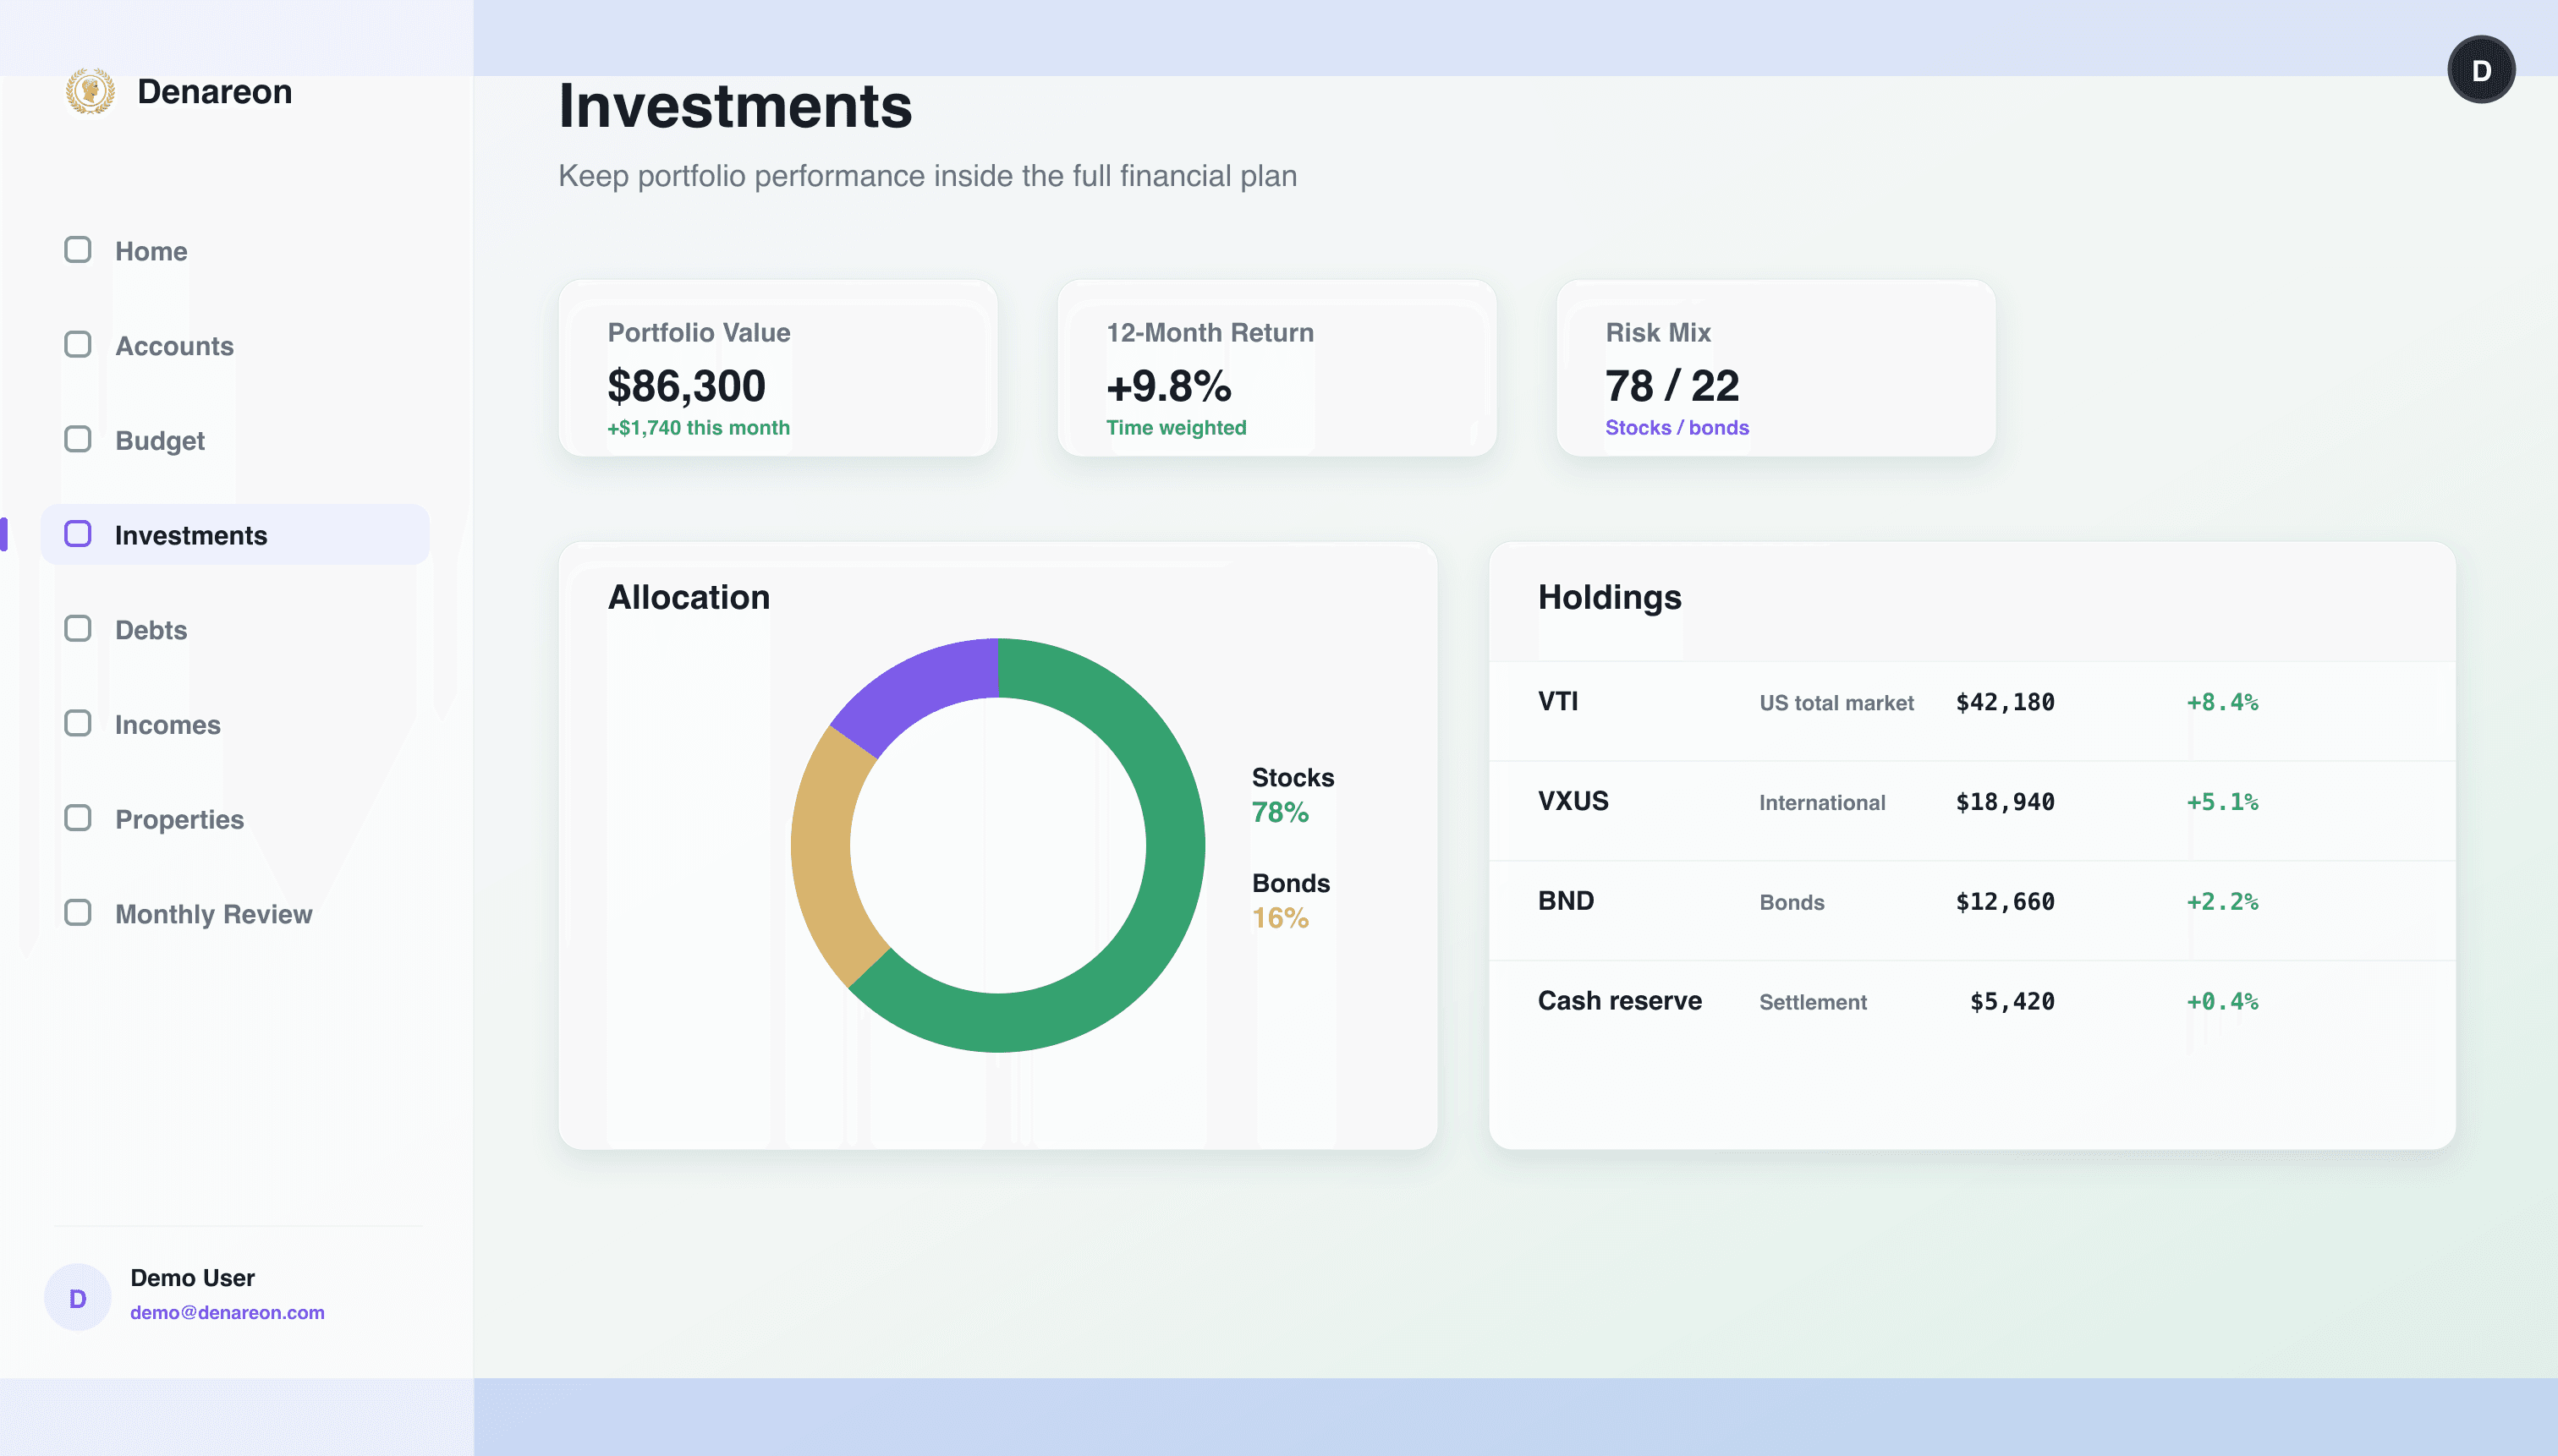Select the BND holding row
The height and width of the screenshot is (1456, 2558).
(x=1972, y=911)
